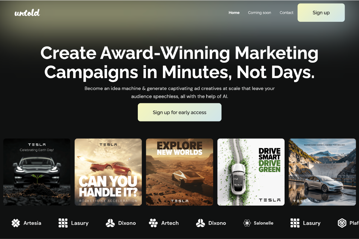Viewport: 359px width, 239px height.
Task: Click the Sign up button in header
Action: pyautogui.click(x=321, y=13)
